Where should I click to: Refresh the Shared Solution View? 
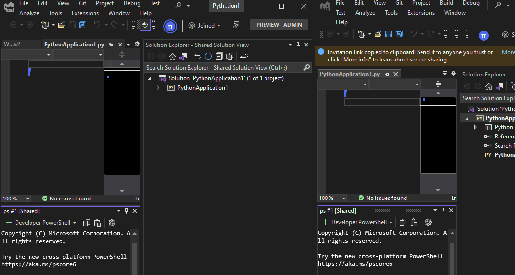(x=208, y=56)
